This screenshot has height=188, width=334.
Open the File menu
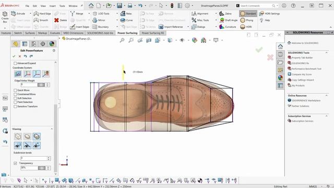27,6
